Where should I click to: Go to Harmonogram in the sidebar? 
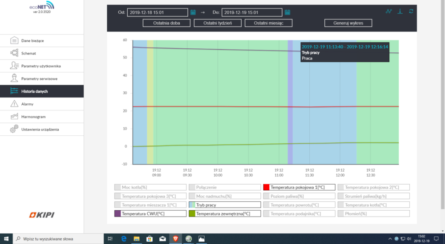(33, 117)
